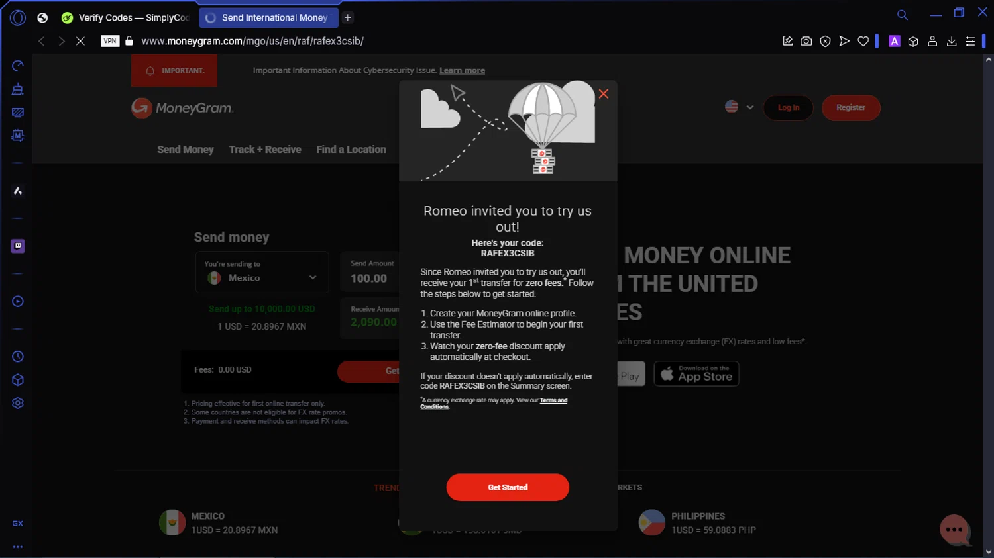Switch to the Send International Money tab

pos(268,18)
